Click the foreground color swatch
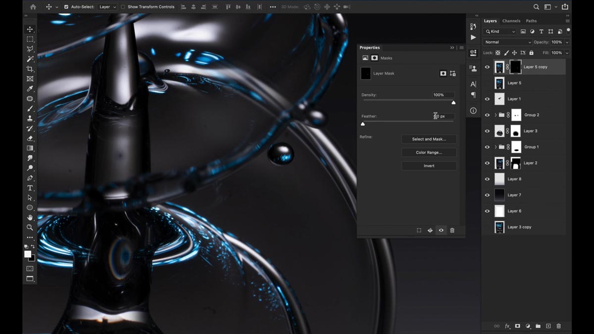This screenshot has height=334, width=594. 28,254
